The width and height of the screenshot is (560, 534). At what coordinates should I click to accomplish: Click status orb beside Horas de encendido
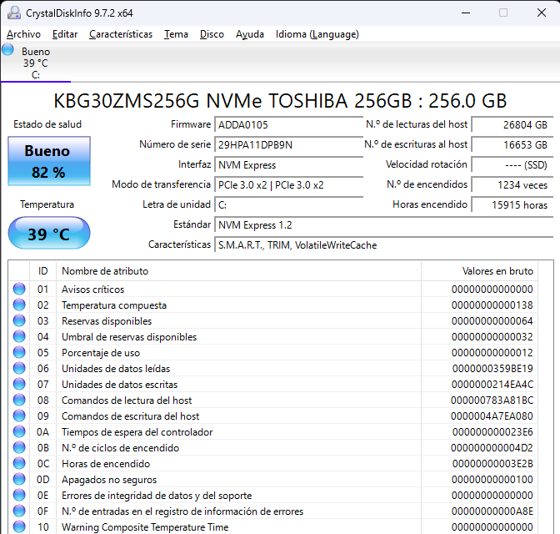pyautogui.click(x=19, y=464)
